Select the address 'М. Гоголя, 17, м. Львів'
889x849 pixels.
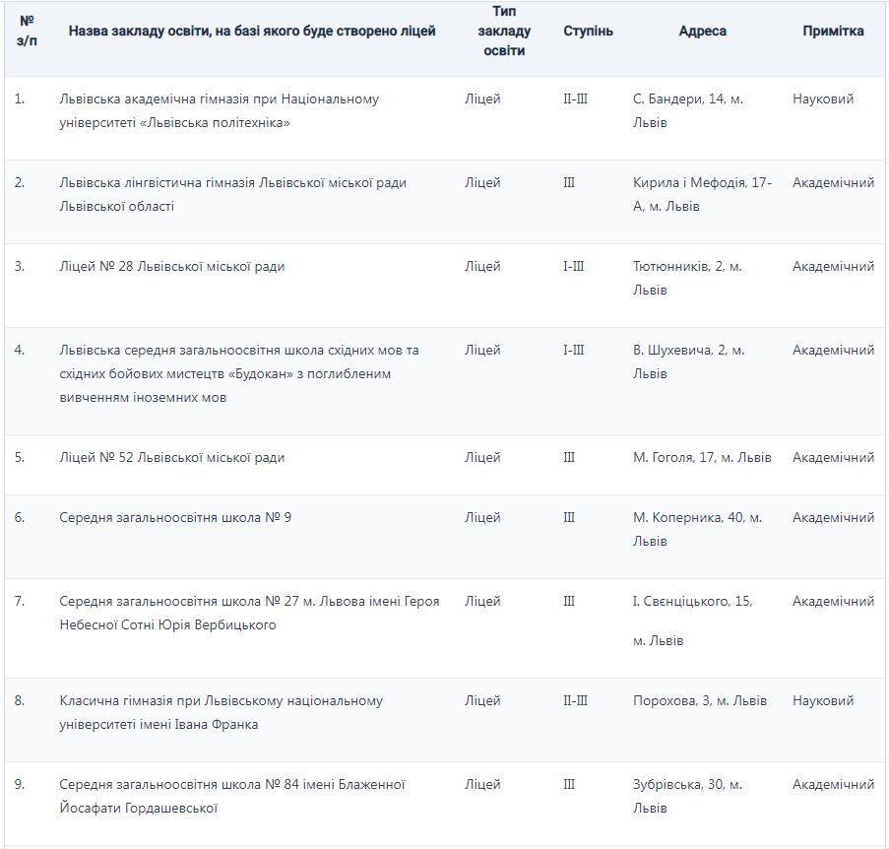[702, 457]
